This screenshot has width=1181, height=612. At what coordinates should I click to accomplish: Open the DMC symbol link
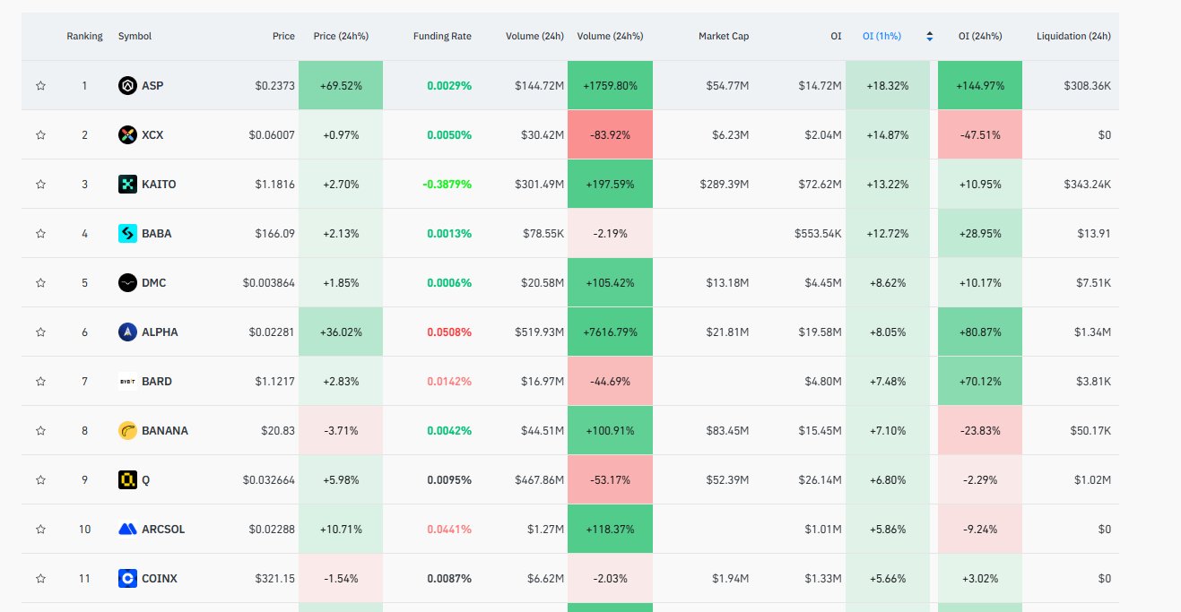tap(153, 283)
